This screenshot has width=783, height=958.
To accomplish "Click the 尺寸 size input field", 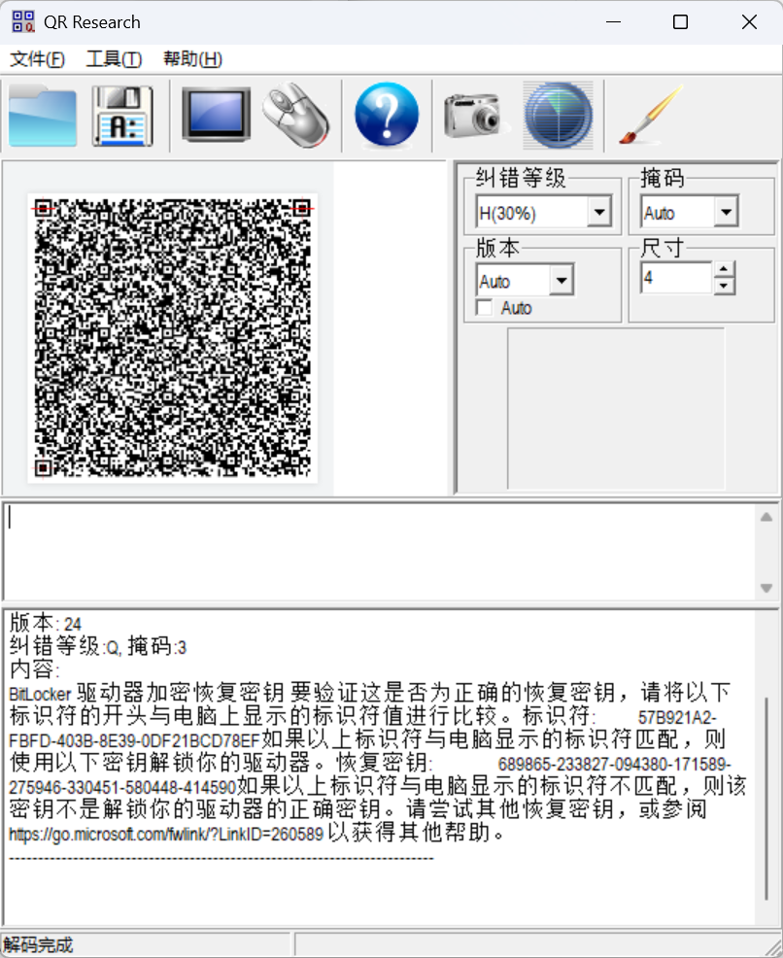I will (x=676, y=278).
